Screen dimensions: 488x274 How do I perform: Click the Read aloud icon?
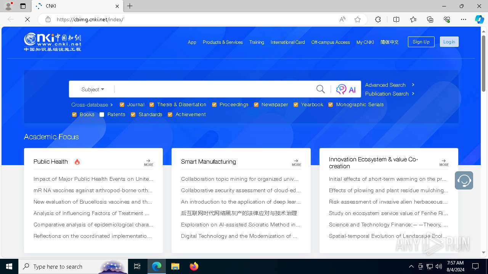pyautogui.click(x=342, y=19)
